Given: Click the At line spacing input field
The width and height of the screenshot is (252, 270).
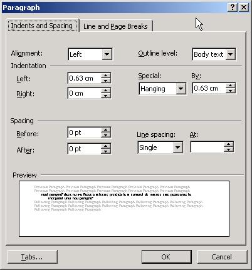Looking at the screenshot, I should pos(207,147).
